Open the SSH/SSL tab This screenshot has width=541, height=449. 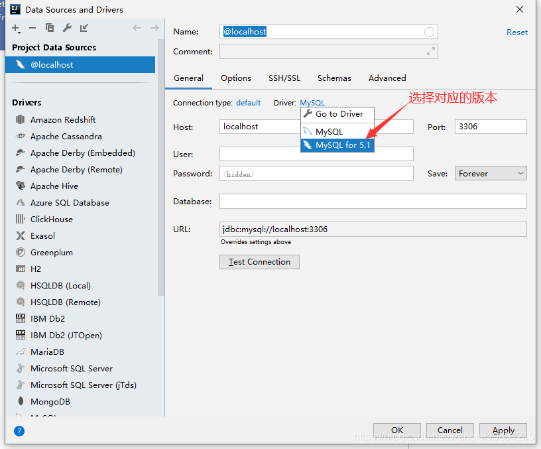284,78
